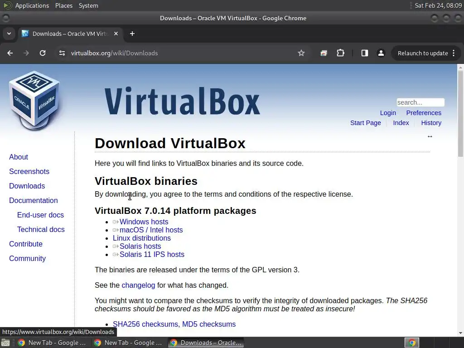Select Downloads – Oracle taskbar window button

pos(206,343)
